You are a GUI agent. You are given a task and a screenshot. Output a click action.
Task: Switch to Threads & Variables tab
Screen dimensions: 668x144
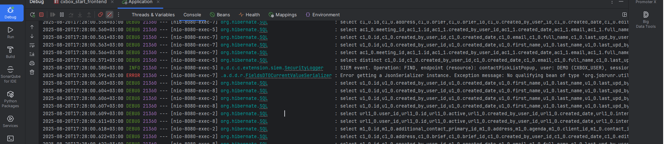(153, 15)
